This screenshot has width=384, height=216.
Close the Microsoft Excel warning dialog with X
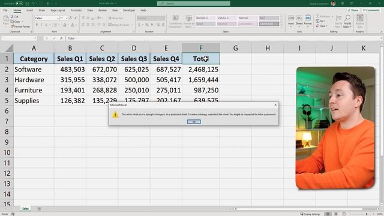(275, 105)
